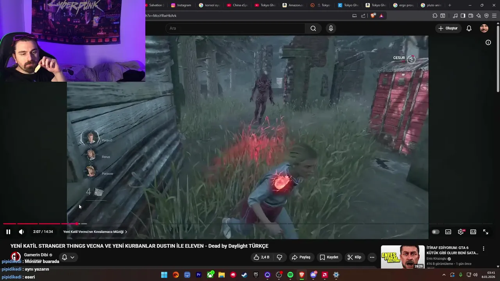Click the Brave Rewards triangle icon
This screenshot has height=281, width=500.
point(381,16)
